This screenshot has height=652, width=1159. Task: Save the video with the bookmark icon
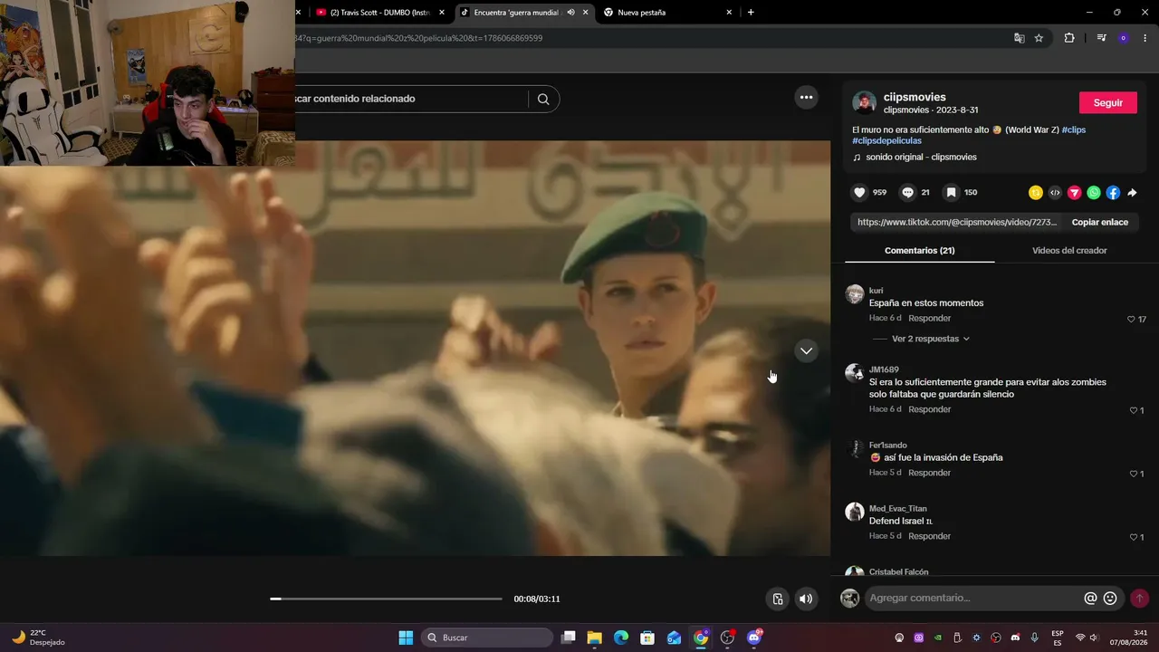pos(951,193)
